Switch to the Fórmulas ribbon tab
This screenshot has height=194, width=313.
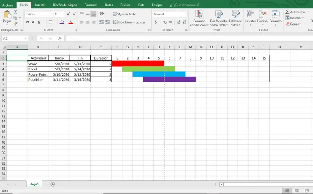(91, 5)
